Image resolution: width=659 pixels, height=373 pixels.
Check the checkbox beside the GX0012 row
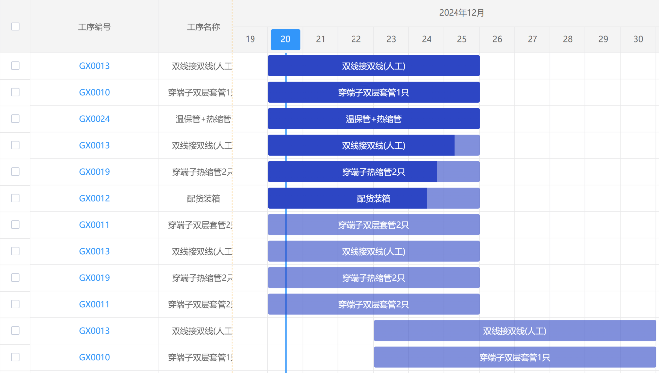coord(15,198)
